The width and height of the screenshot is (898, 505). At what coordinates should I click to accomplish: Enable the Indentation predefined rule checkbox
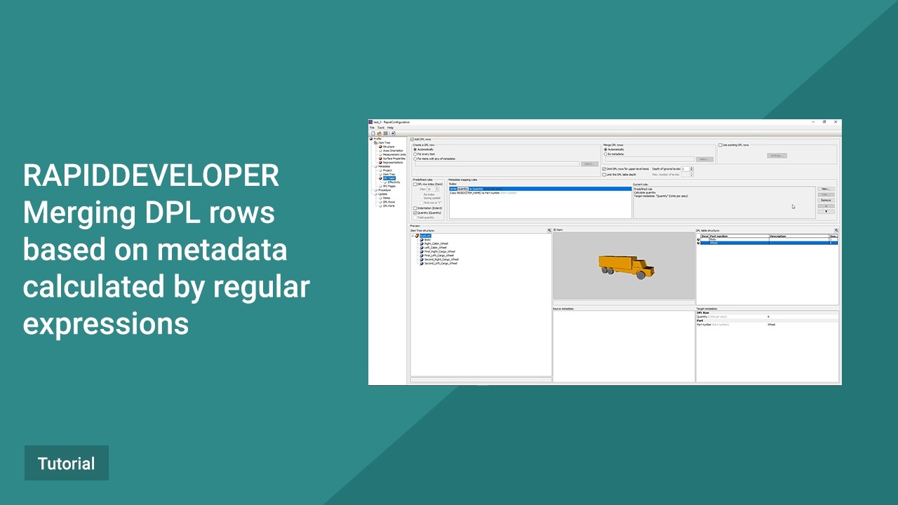(415, 208)
